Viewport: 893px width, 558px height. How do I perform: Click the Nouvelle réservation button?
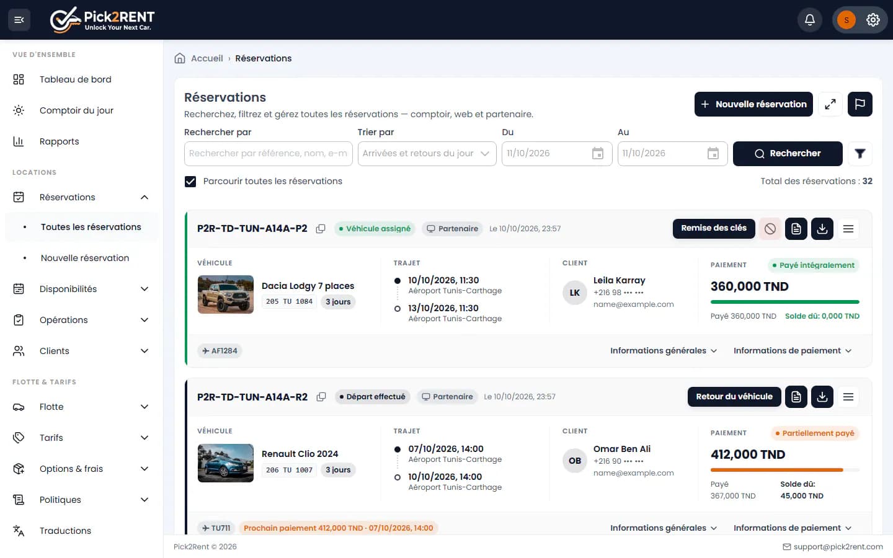coord(753,104)
